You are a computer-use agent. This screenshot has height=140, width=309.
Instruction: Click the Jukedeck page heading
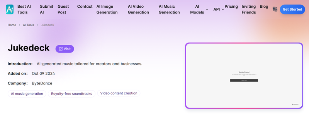[x=29, y=48]
